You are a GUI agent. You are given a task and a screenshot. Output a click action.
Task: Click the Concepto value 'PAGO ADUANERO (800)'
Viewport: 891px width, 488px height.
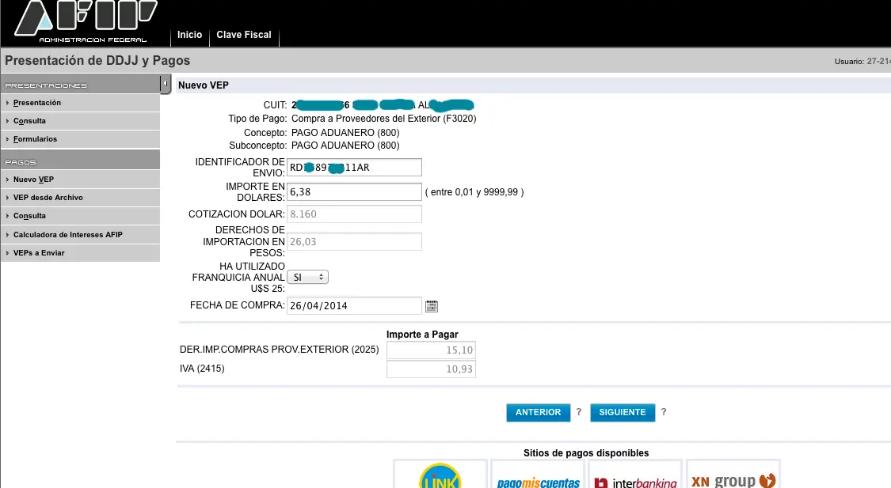tap(345, 133)
